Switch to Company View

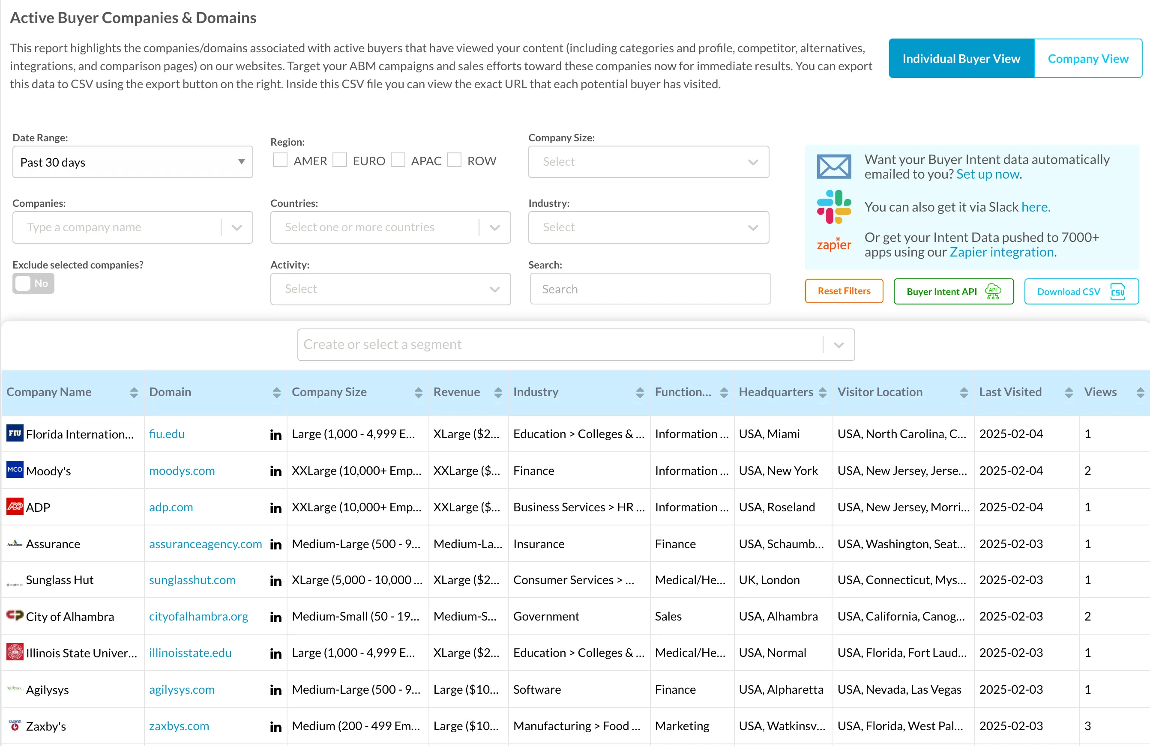(x=1088, y=58)
